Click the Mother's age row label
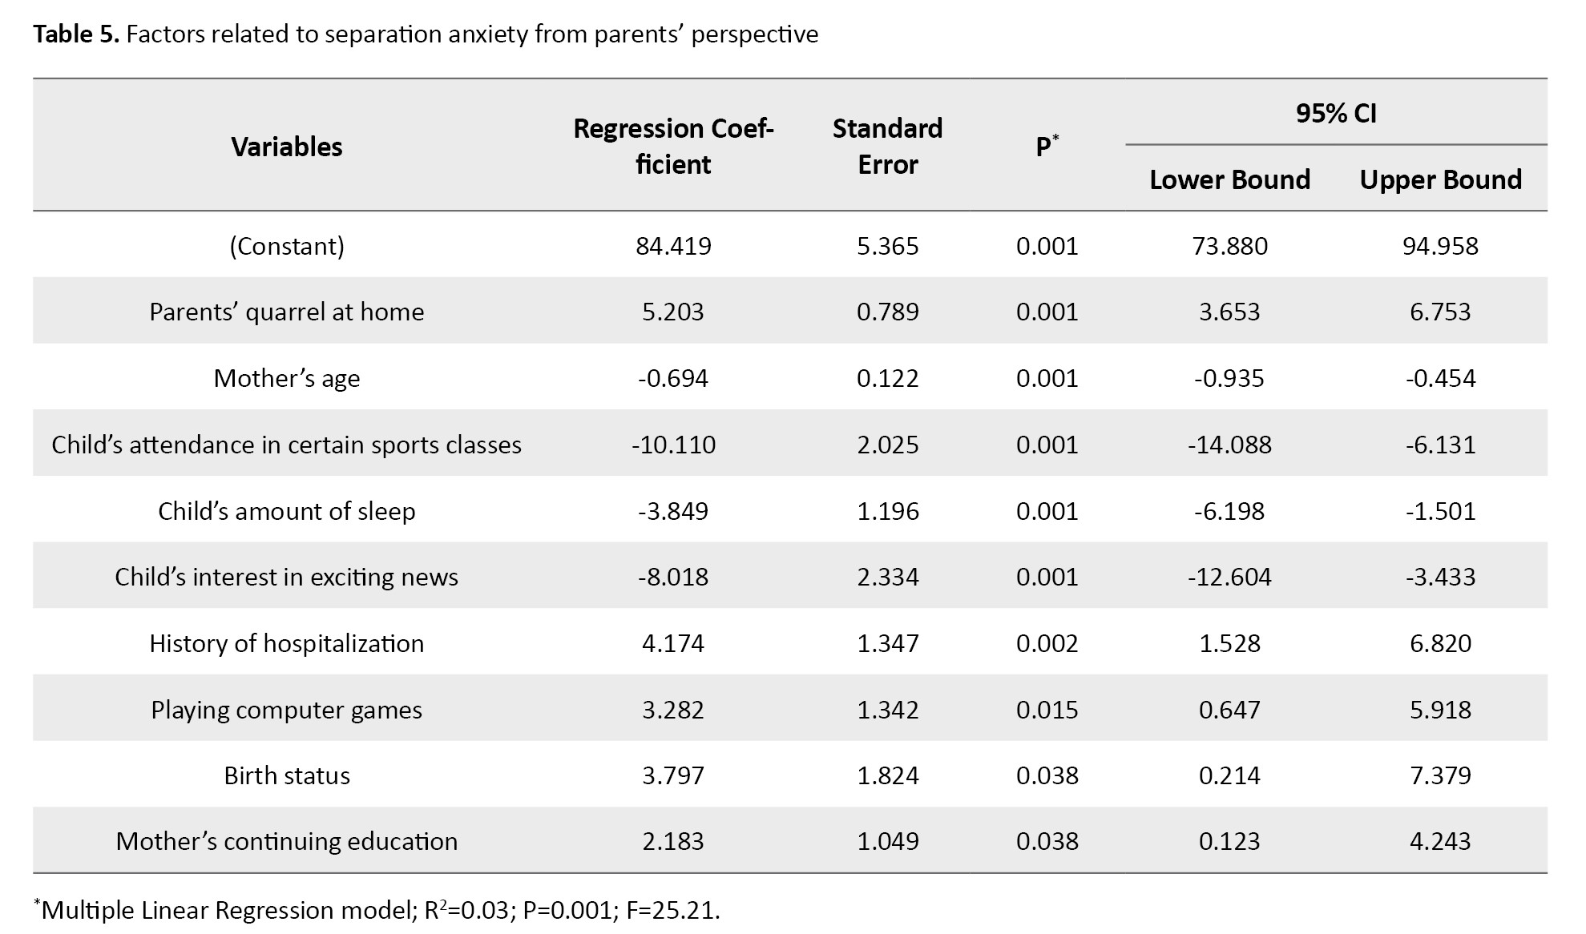 coord(286,378)
